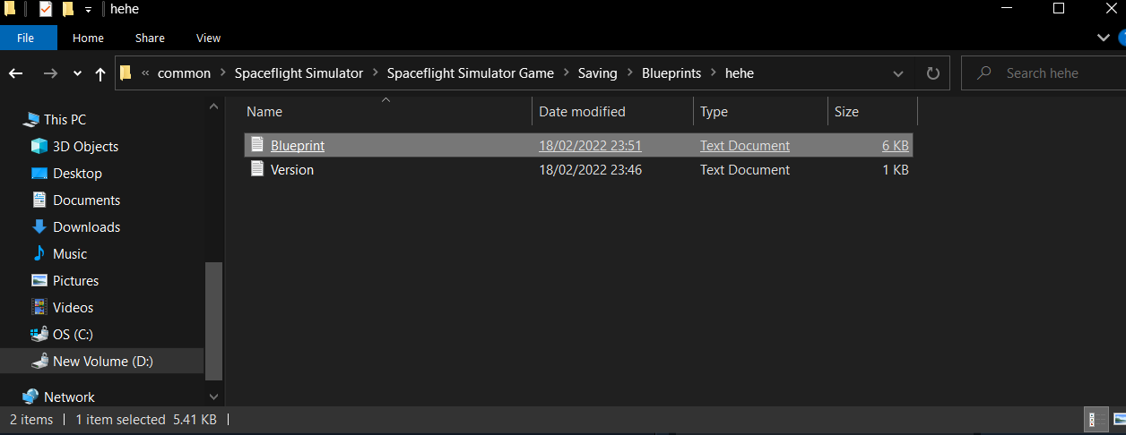The height and width of the screenshot is (435, 1126).
Task: Open the File menu
Action: pyautogui.click(x=25, y=38)
